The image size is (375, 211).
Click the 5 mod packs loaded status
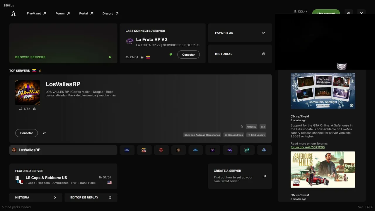(x=16, y=207)
